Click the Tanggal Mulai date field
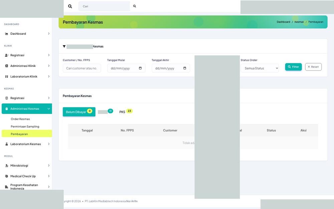Image resolution: width=334 pixels, height=209 pixels. click(126, 68)
